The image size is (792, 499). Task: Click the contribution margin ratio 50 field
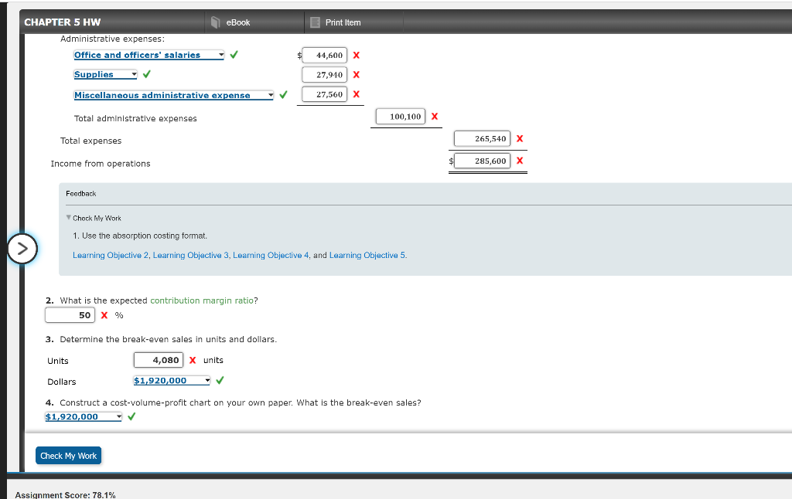tap(70, 315)
